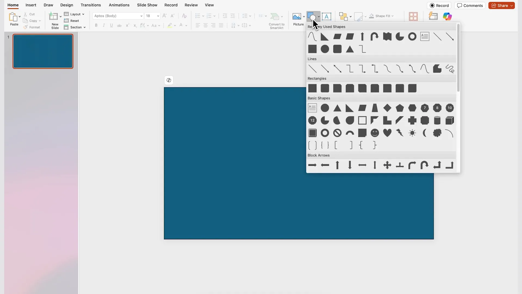Select the cloud shape
The height and width of the screenshot is (294, 522).
click(437, 133)
